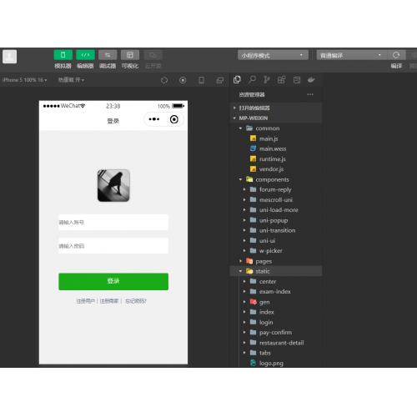Viewport: 417px width, 417px height.
Task: Open the mini program mode dropdown
Action: pos(273,55)
